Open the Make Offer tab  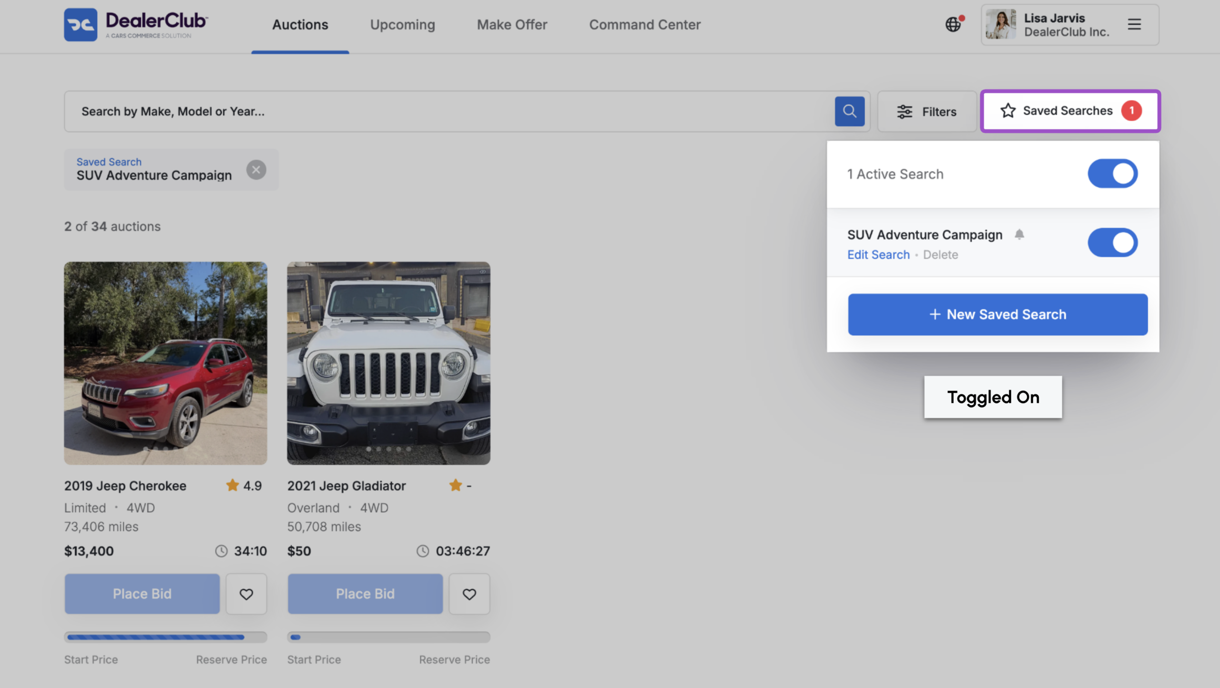pyautogui.click(x=512, y=25)
